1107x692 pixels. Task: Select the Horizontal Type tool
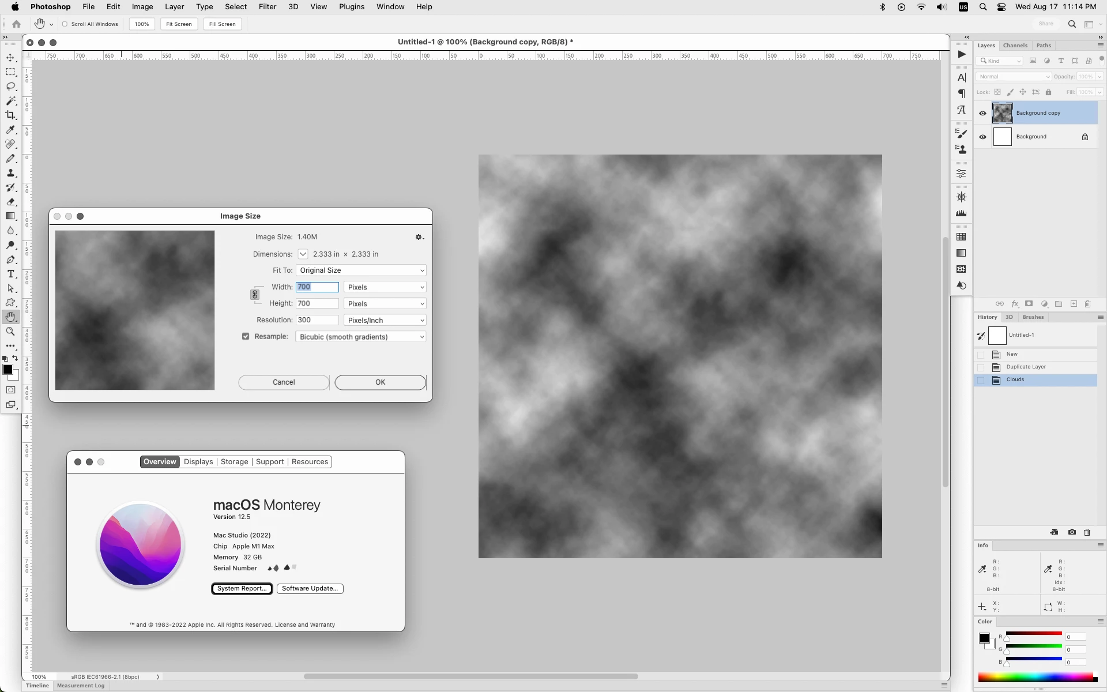click(10, 274)
